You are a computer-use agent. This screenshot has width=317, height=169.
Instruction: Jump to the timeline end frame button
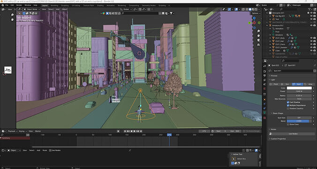click(141, 131)
